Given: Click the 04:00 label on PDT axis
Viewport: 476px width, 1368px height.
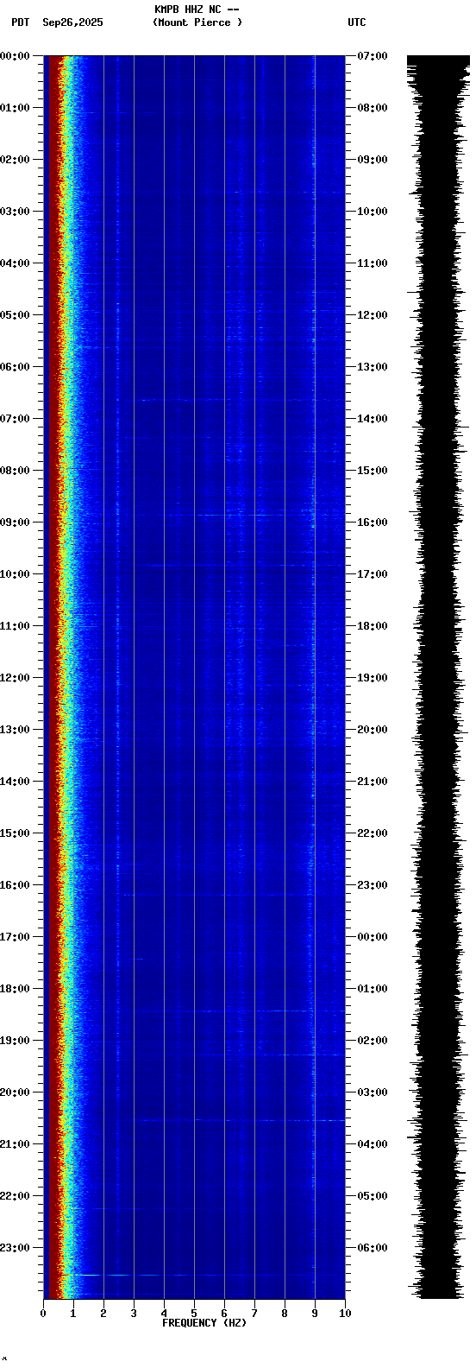Looking at the screenshot, I should coord(16,263).
